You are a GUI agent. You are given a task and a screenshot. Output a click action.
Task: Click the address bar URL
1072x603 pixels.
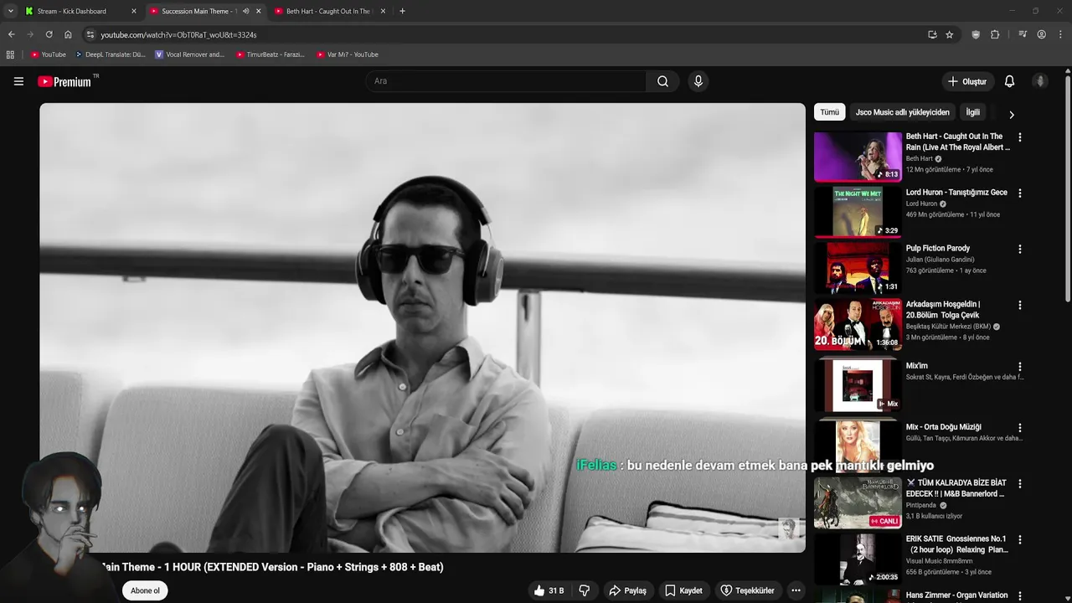(178, 34)
